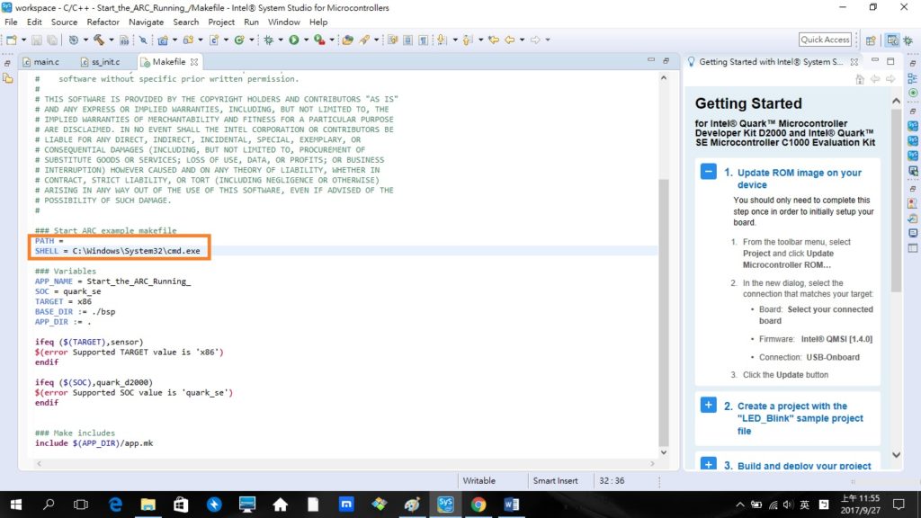This screenshot has width=921, height=518.
Task: Close the Makefile editor tab
Action: coord(194,62)
